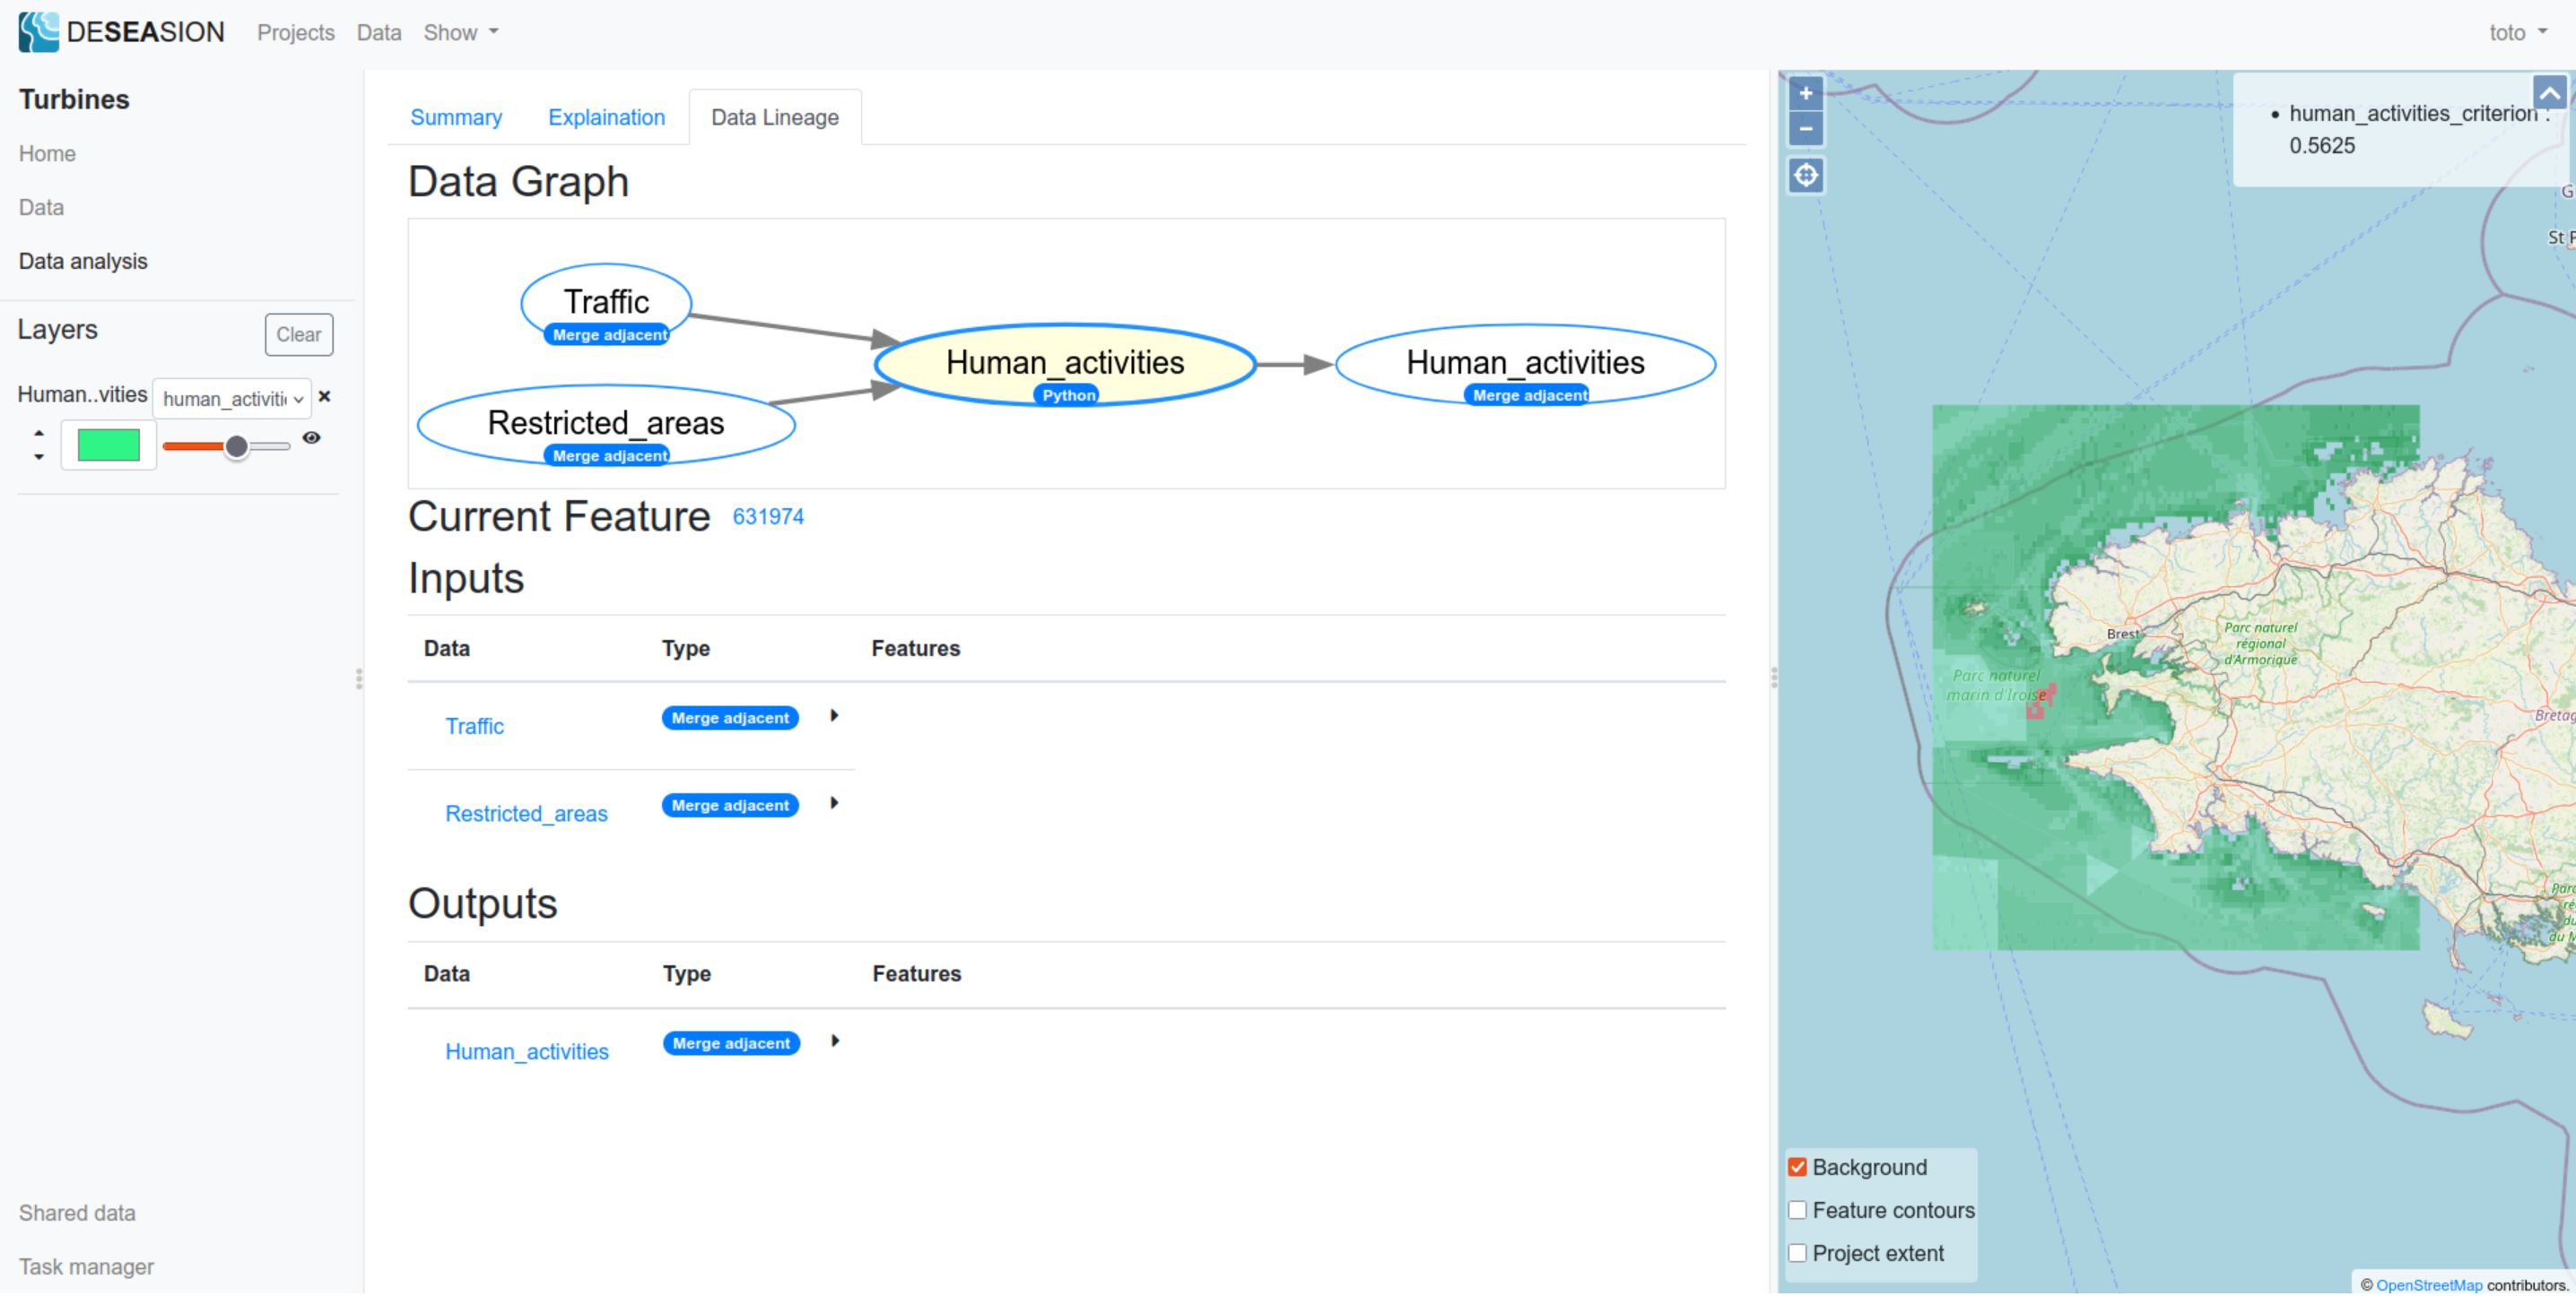Click the map zoom out button
2576x1296 pixels.
[x=1805, y=129]
